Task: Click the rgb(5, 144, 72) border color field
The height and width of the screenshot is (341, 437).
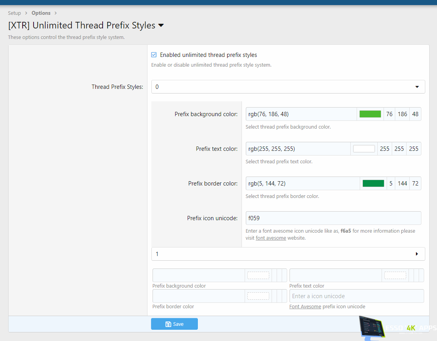Action: [302, 184]
